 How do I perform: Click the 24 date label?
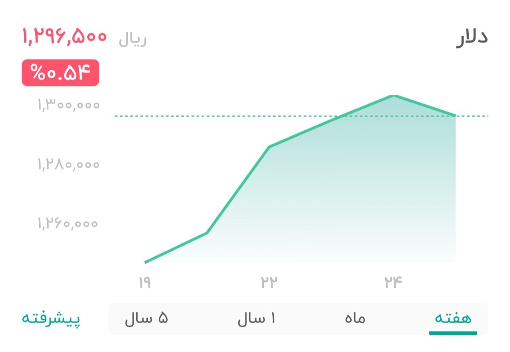(x=394, y=281)
